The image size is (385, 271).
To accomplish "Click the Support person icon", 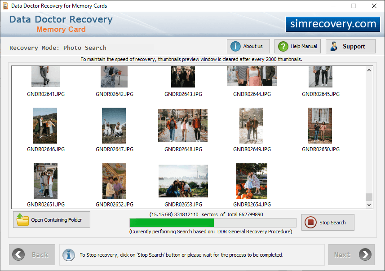I will 334,46.
